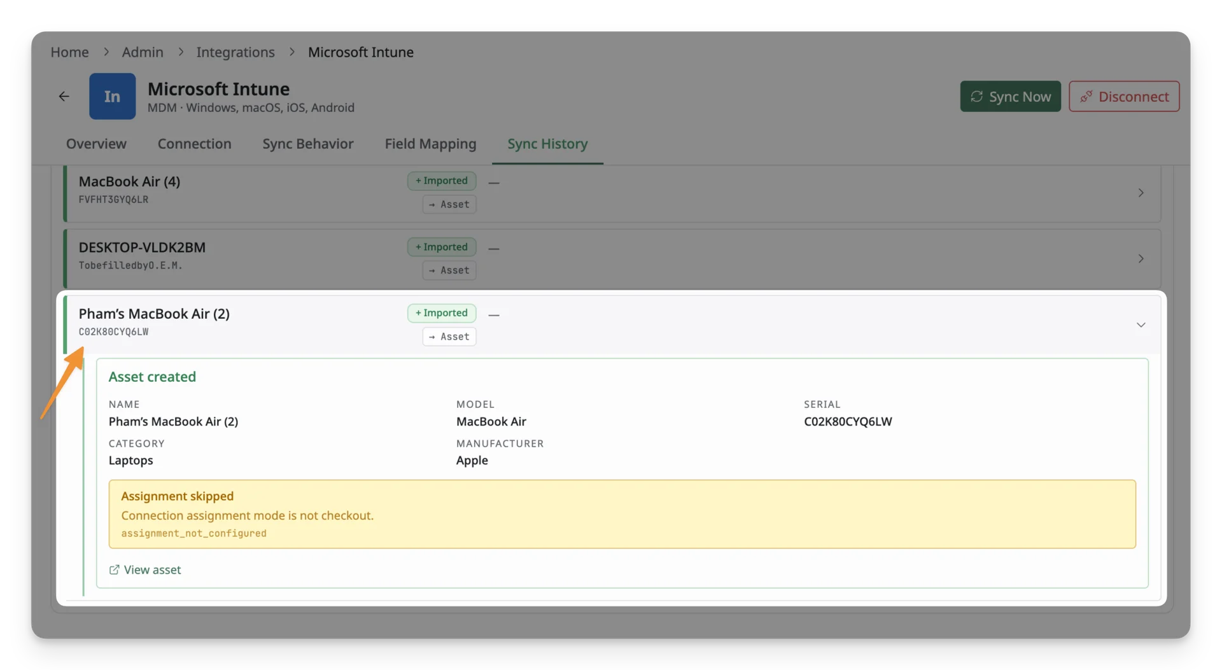Open the Sync Behavior tab
This screenshot has height=670, width=1222.
(308, 144)
